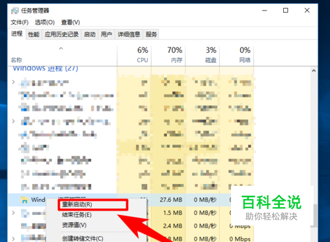330x242 pixels.
Task: Expand the fourth blurred process row
Action: click(x=13, y=121)
